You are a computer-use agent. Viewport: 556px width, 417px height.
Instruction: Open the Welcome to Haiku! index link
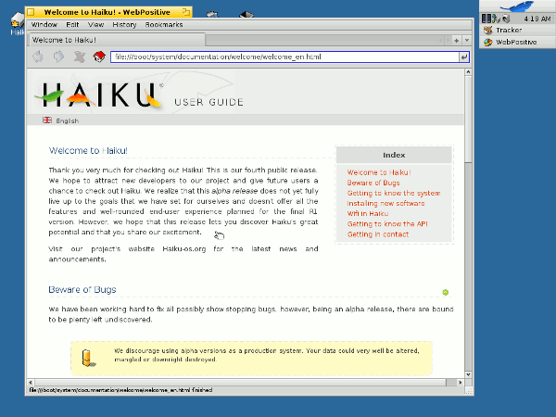tap(379, 172)
